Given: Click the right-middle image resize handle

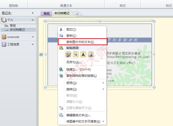Looking at the screenshot, I should 154,54.
